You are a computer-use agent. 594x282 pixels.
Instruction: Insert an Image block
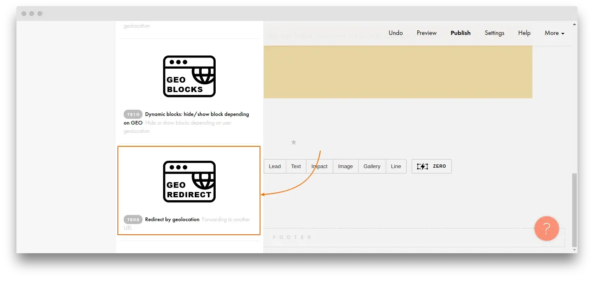point(345,166)
